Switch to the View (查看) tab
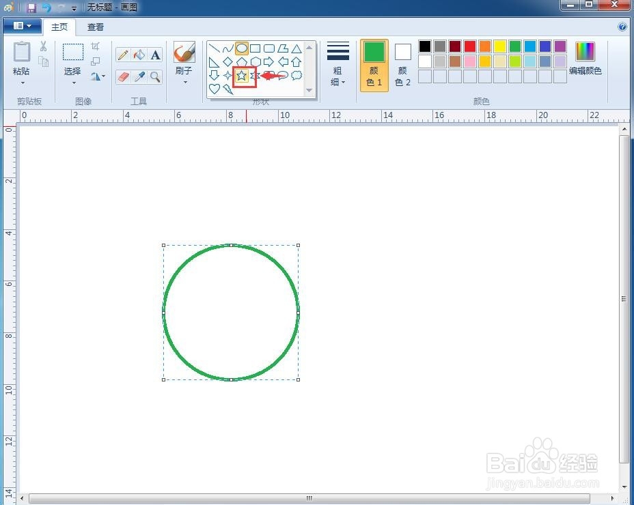This screenshot has height=505, width=634. 96,27
